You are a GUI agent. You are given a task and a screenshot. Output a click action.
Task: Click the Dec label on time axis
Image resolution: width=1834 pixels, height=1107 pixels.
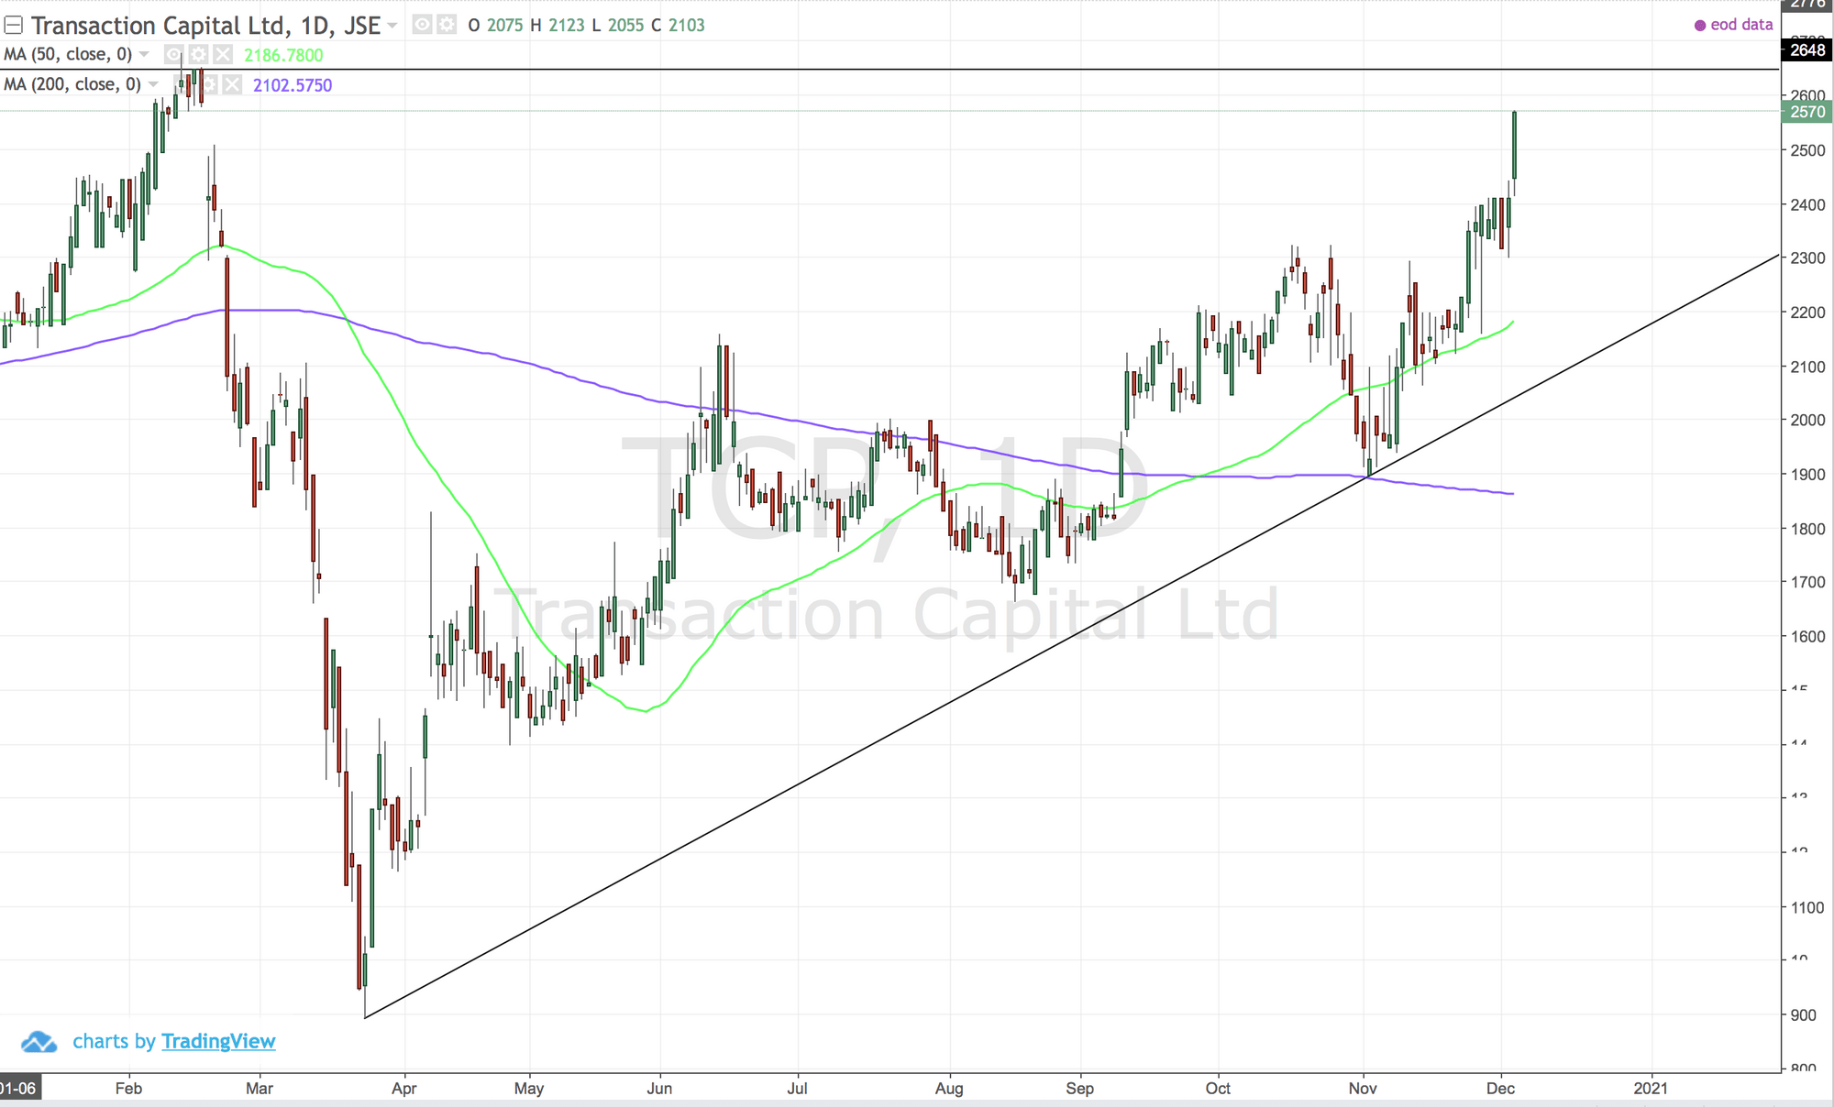(1500, 1089)
